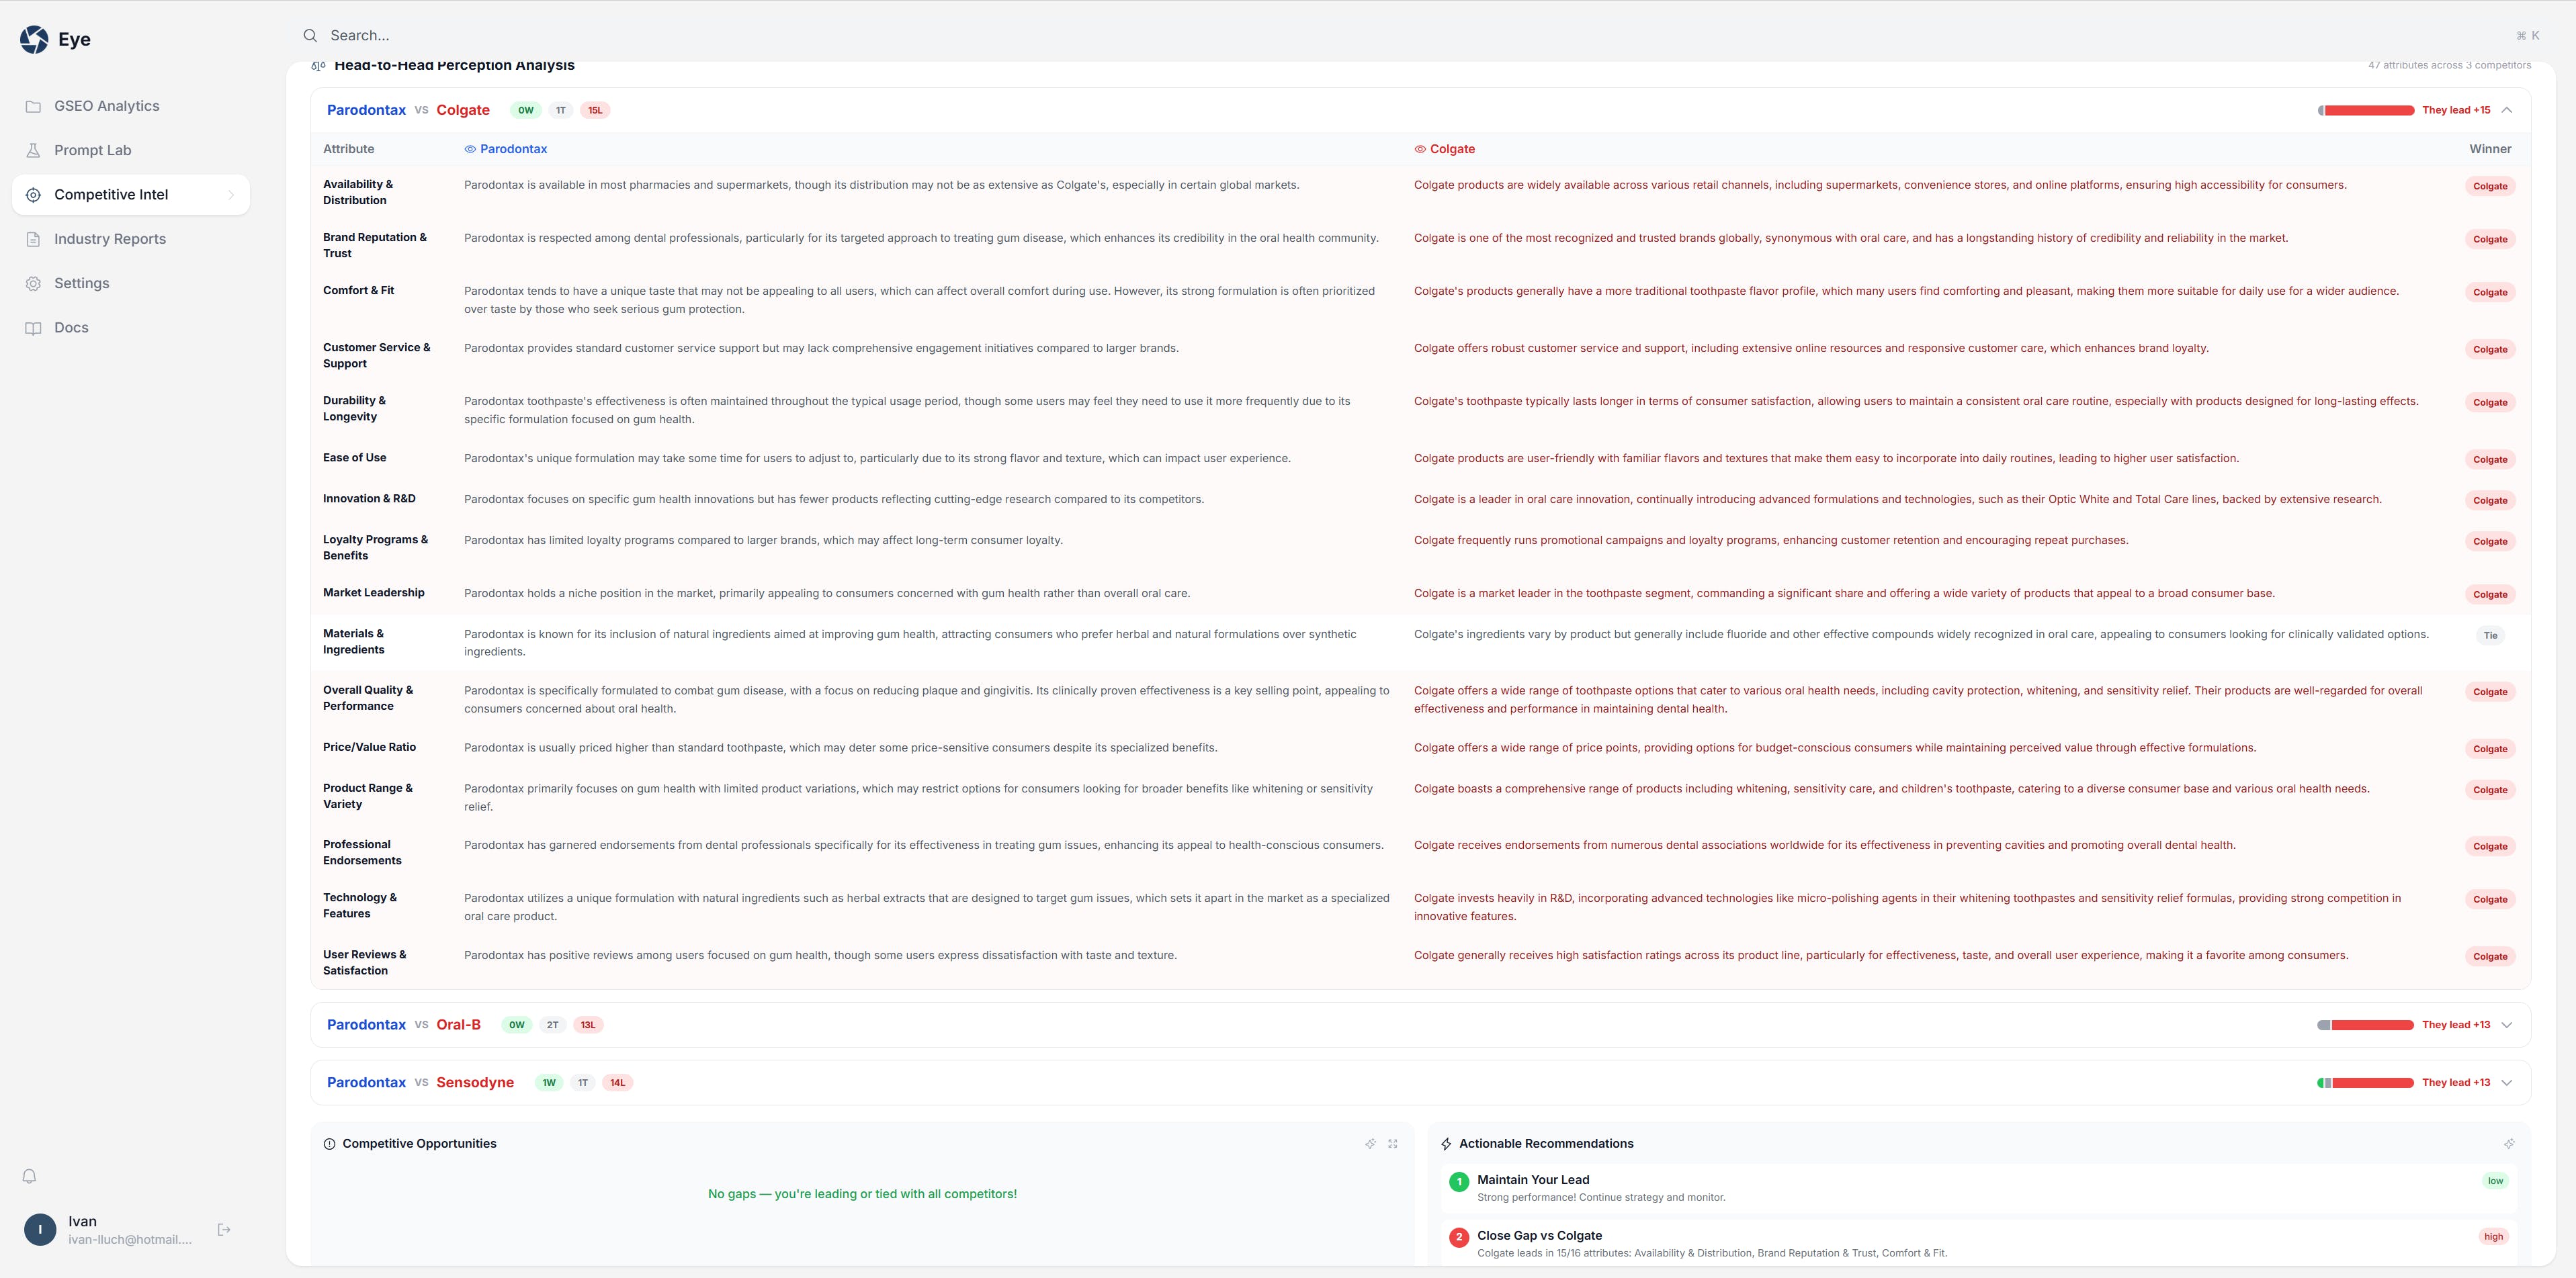Open GSEO Analytics from sidebar
This screenshot has height=1278, width=2576.
point(106,106)
